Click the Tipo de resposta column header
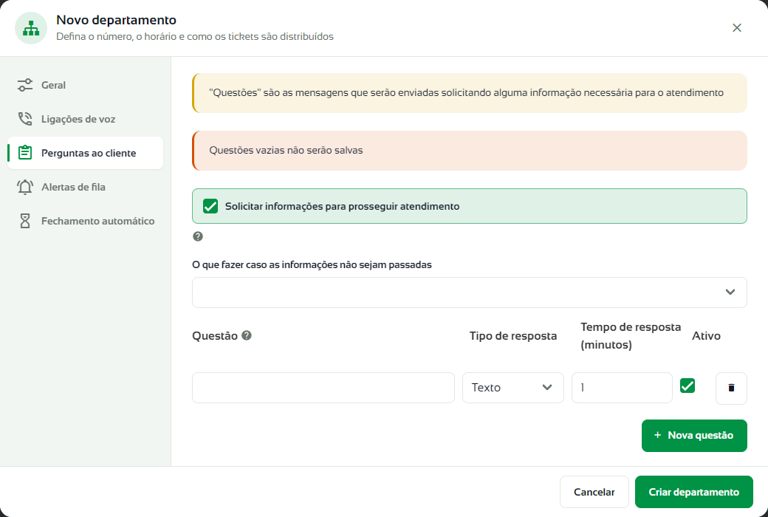Screen dimensions: 768x517 pos(512,336)
